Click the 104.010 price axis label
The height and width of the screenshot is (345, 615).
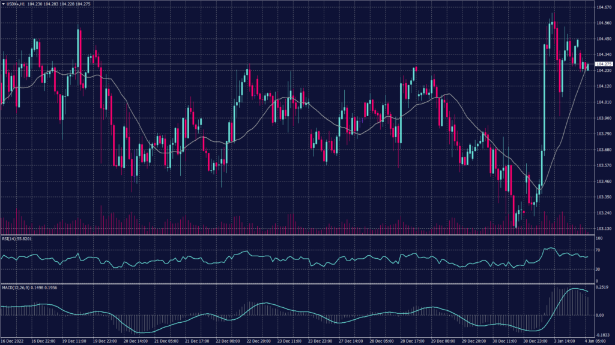pyautogui.click(x=603, y=102)
